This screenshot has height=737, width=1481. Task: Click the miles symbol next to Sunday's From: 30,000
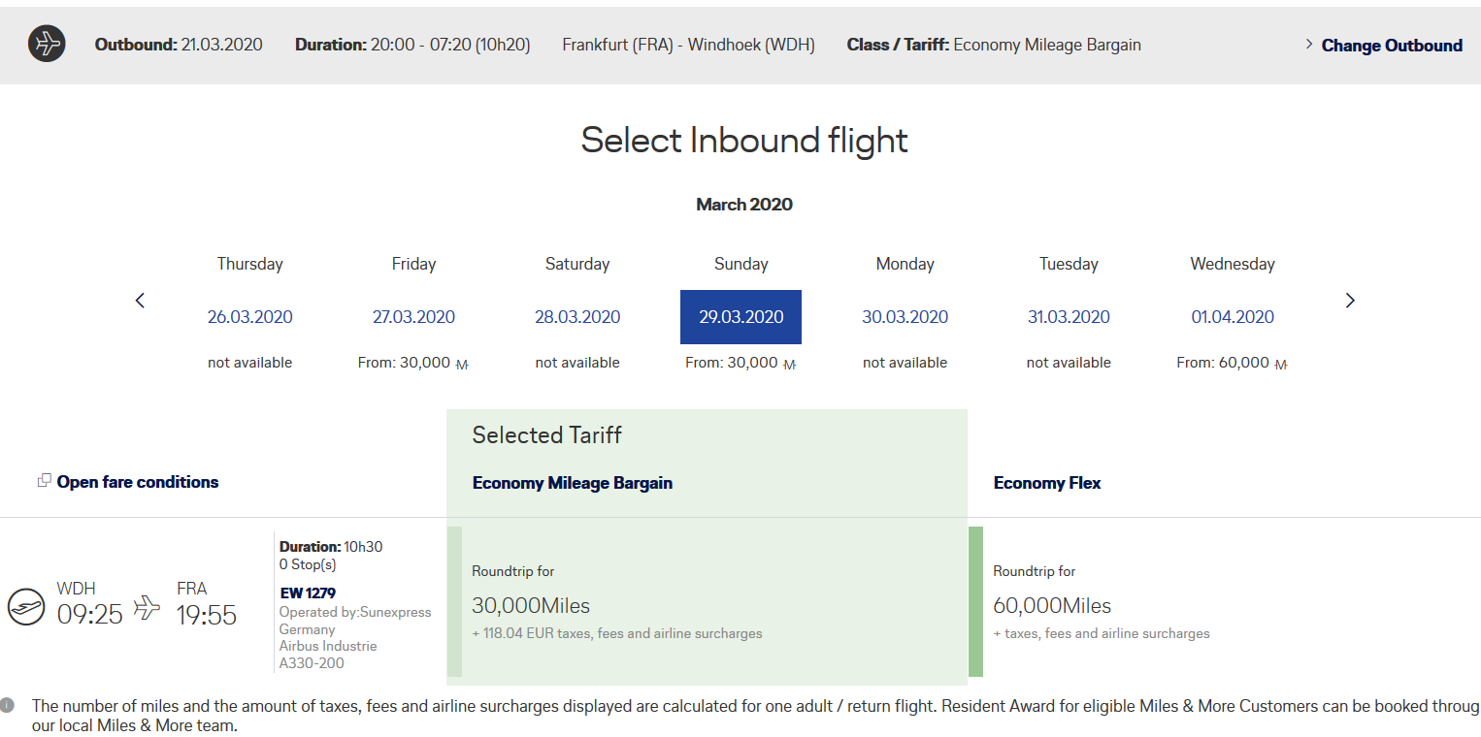click(789, 365)
